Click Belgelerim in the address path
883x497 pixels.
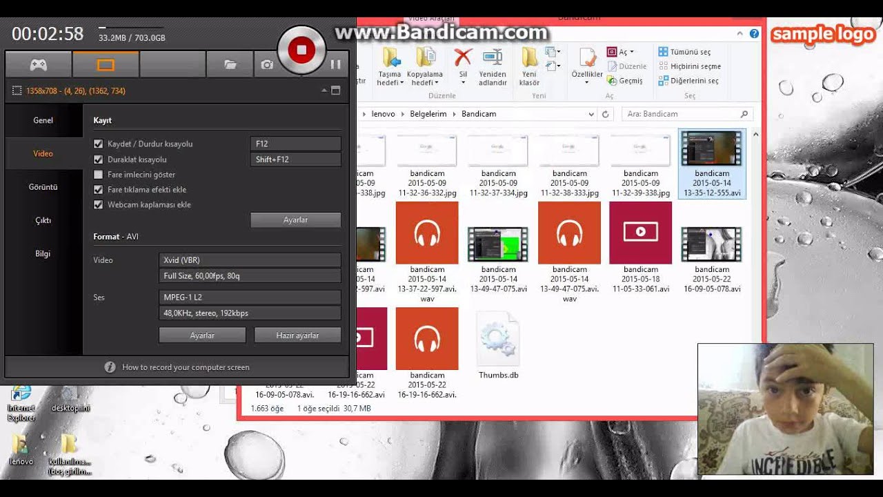[x=428, y=114]
